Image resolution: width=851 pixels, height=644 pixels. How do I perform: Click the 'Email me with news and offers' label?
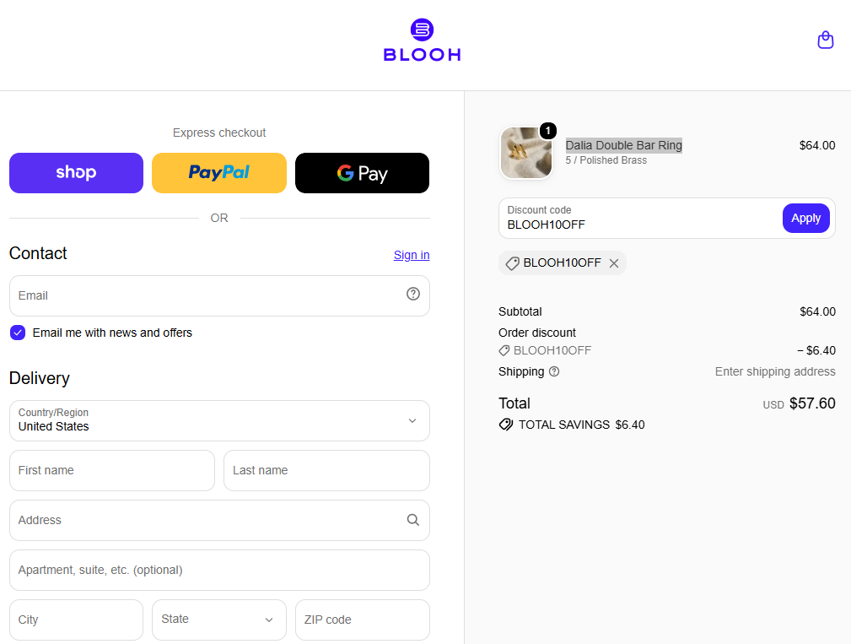coord(112,333)
